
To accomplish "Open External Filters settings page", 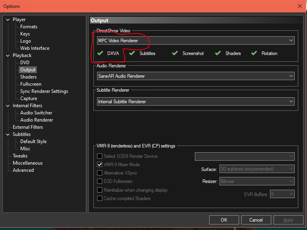I will click(28, 127).
